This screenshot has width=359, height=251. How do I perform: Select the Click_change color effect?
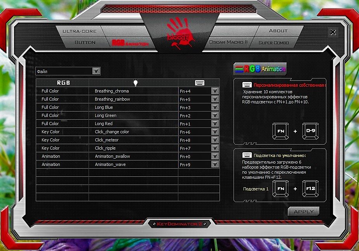pyautogui.click(x=112, y=132)
